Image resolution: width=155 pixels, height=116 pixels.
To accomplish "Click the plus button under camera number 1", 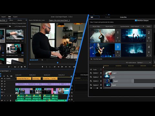I will 118,38.
